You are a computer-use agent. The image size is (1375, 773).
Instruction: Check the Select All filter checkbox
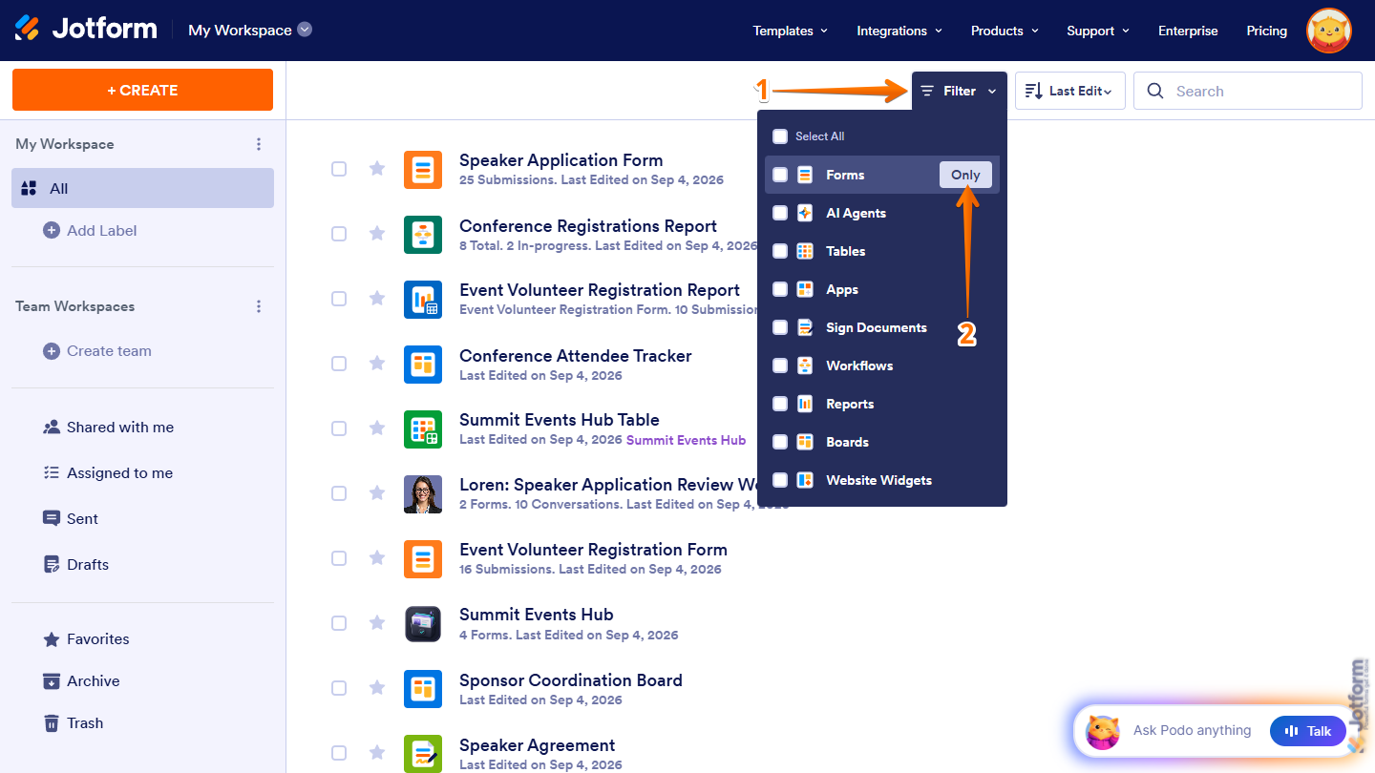780,136
